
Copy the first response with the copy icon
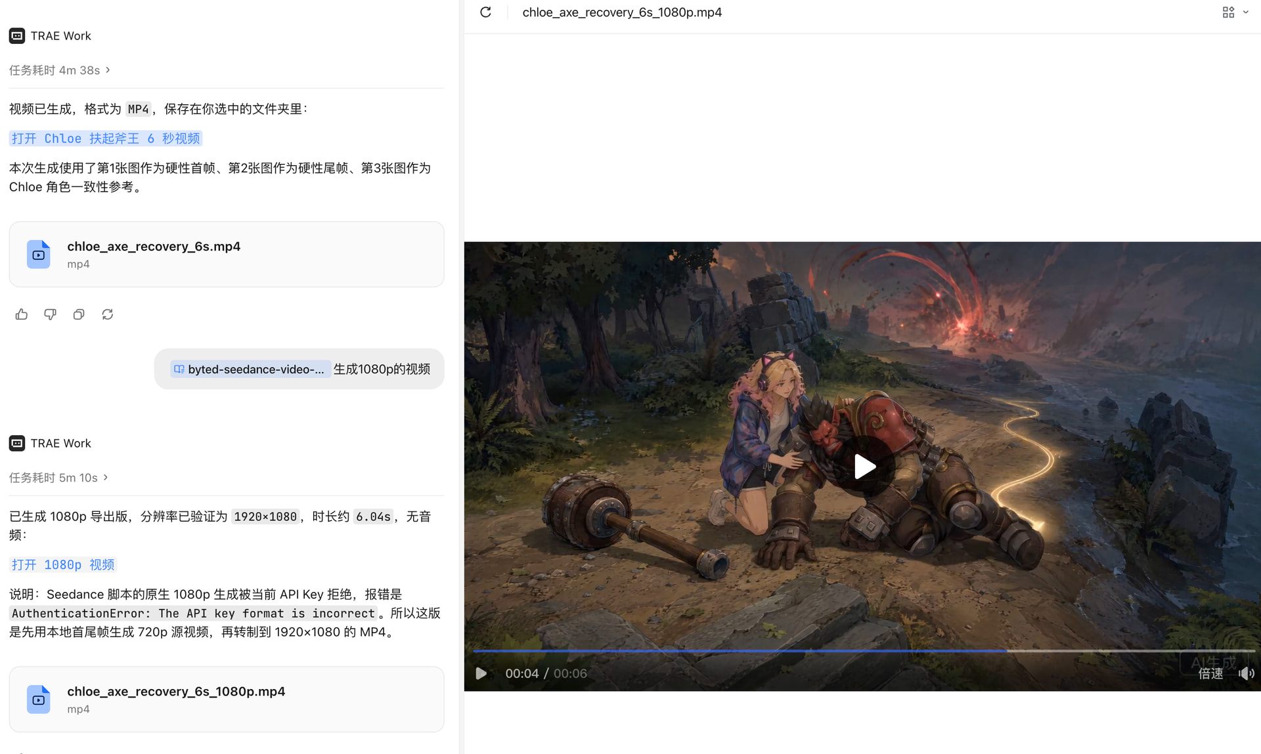click(79, 314)
